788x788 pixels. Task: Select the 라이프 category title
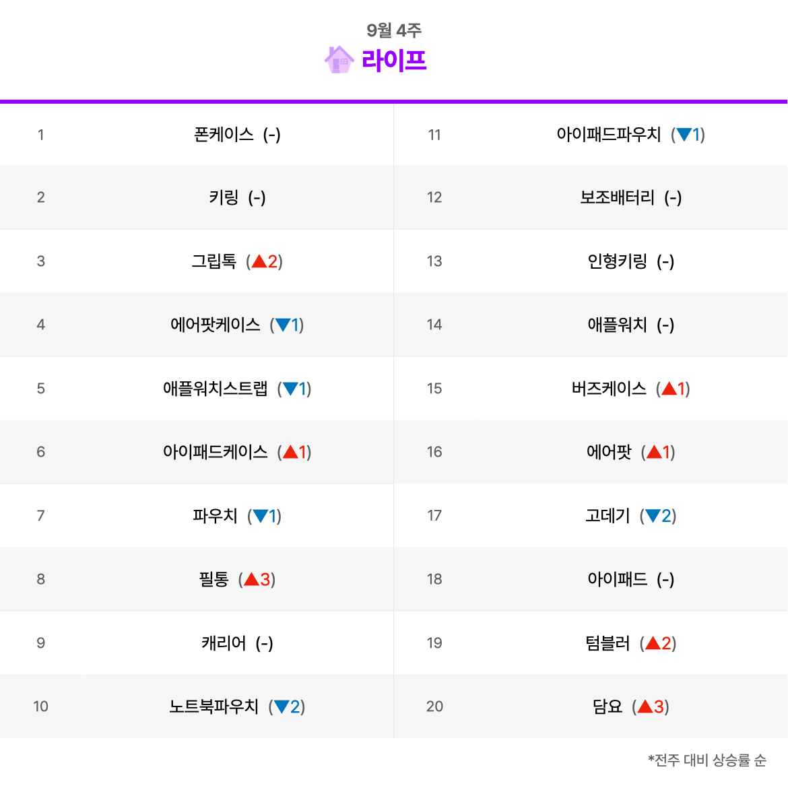point(394,61)
